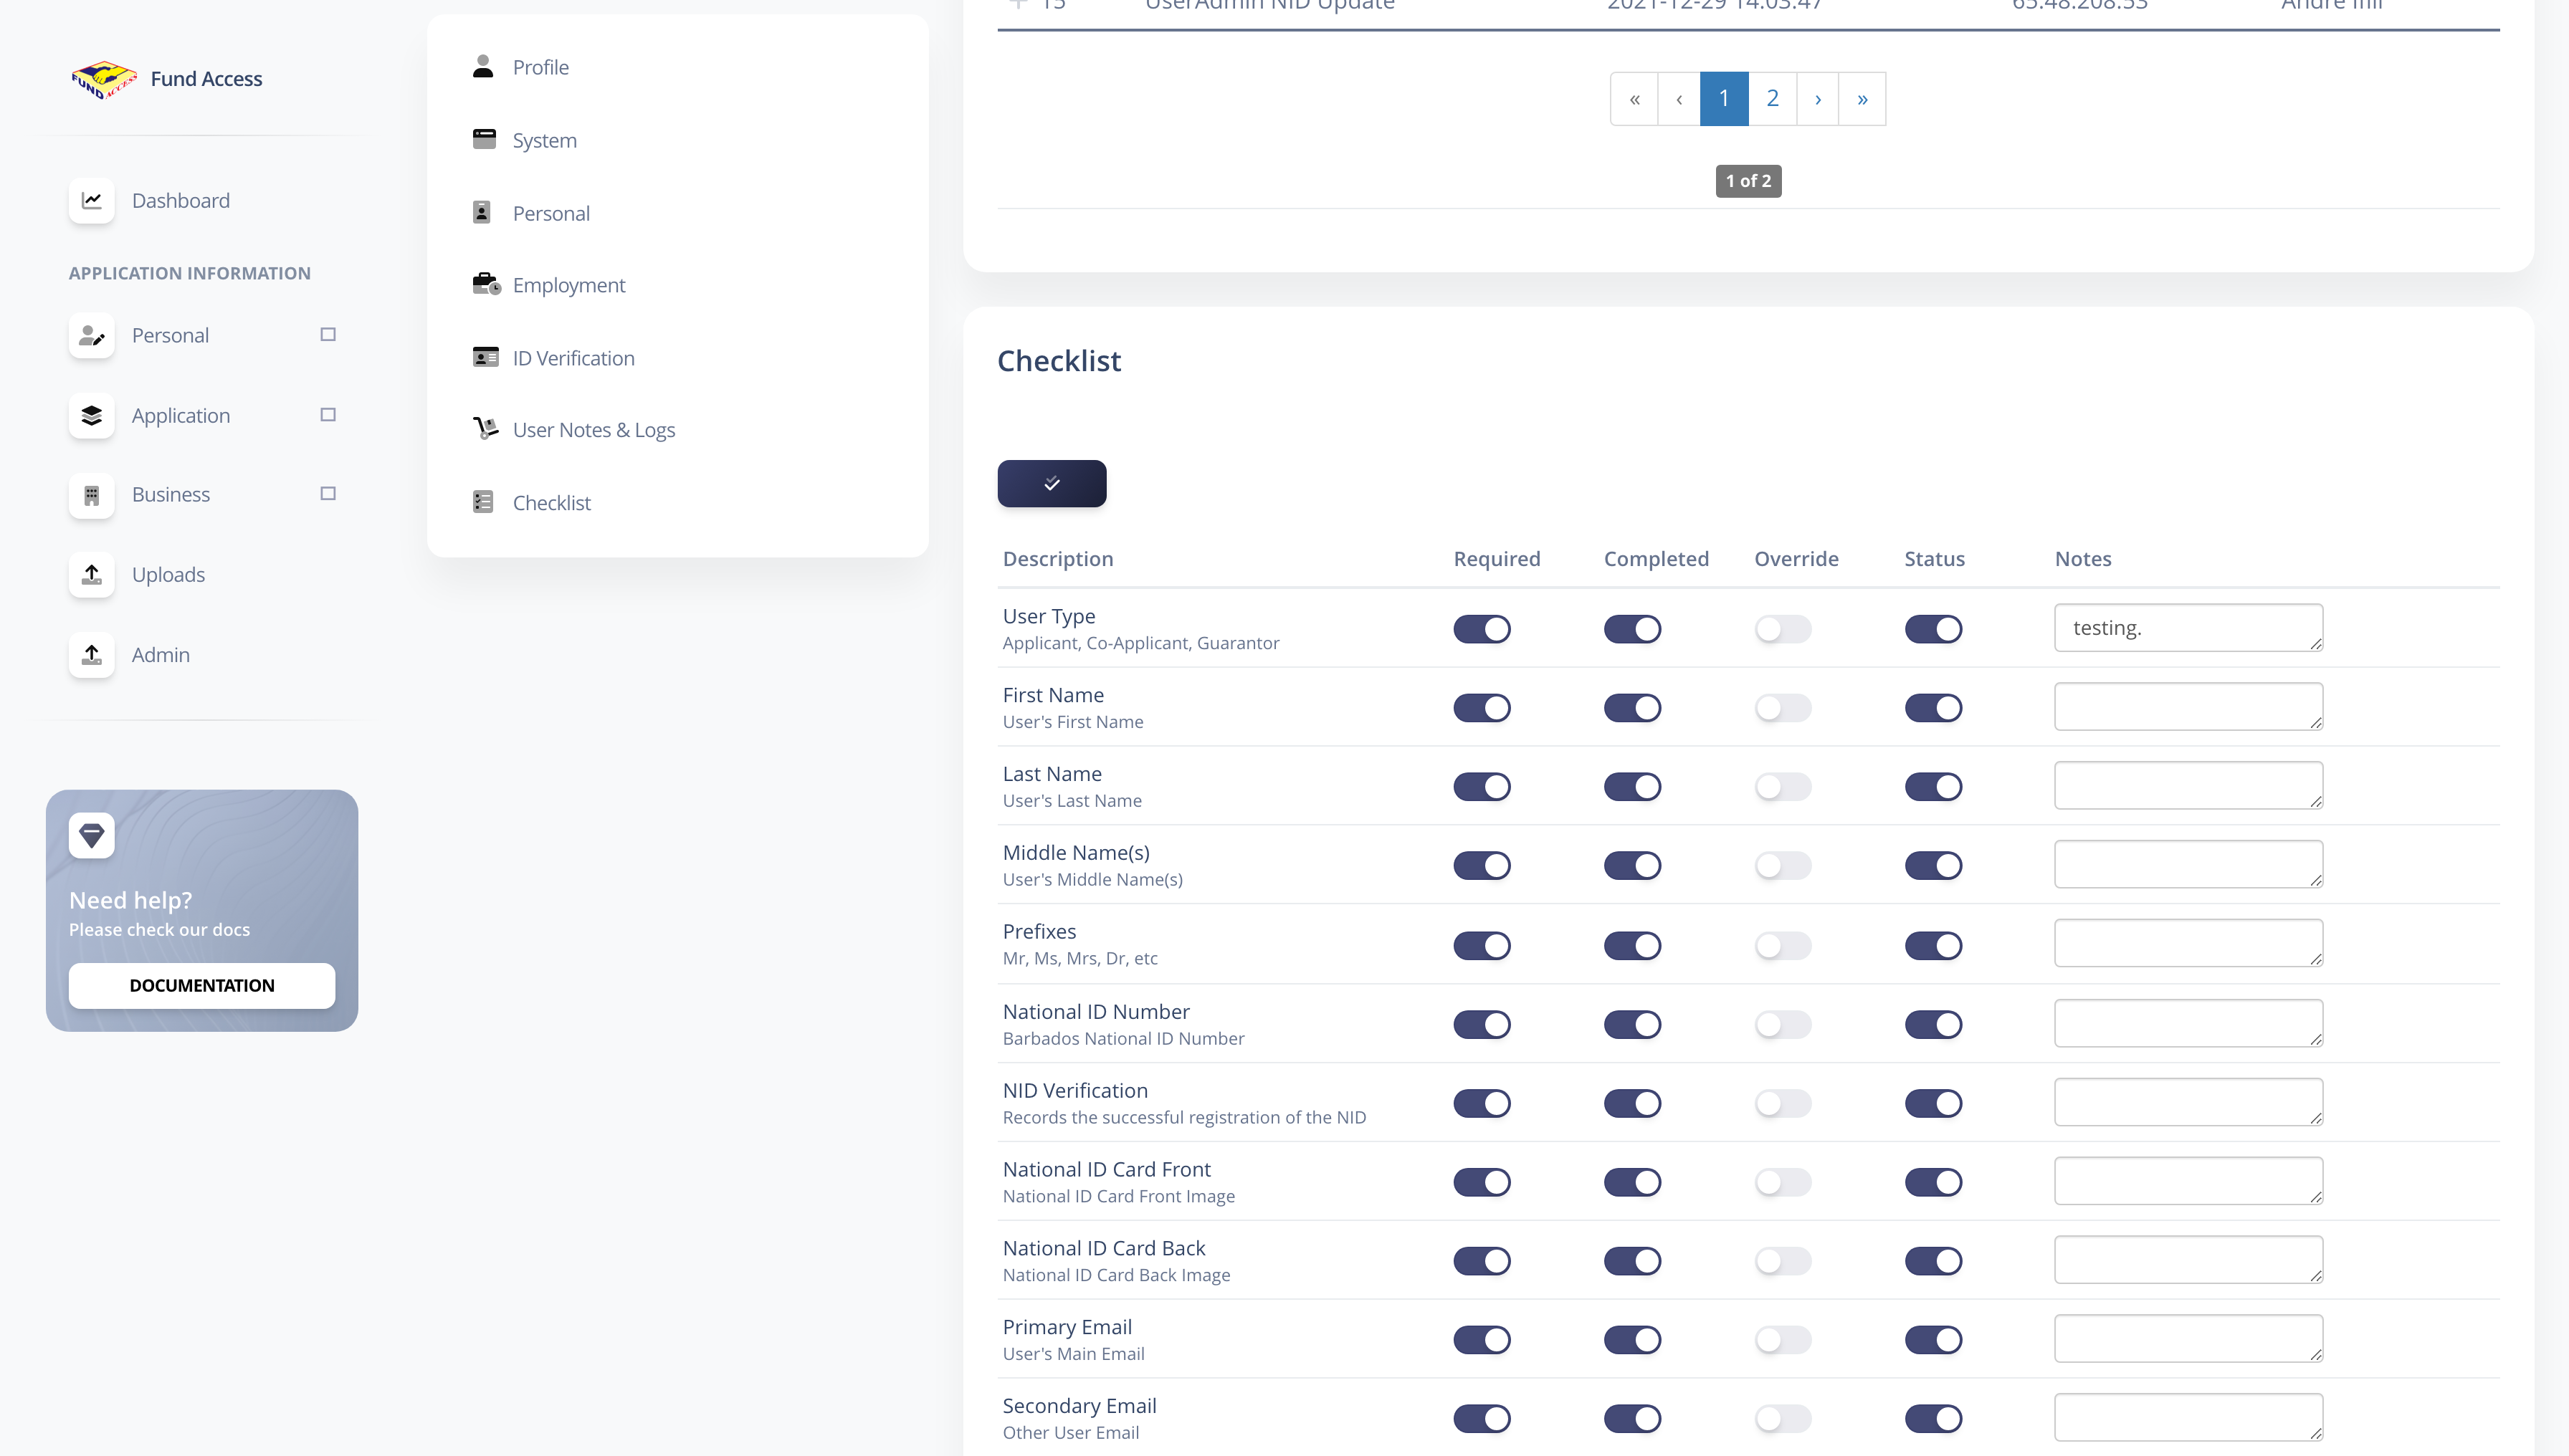Click the Admin upload icon in sidebar
The width and height of the screenshot is (2569, 1456).
point(91,655)
